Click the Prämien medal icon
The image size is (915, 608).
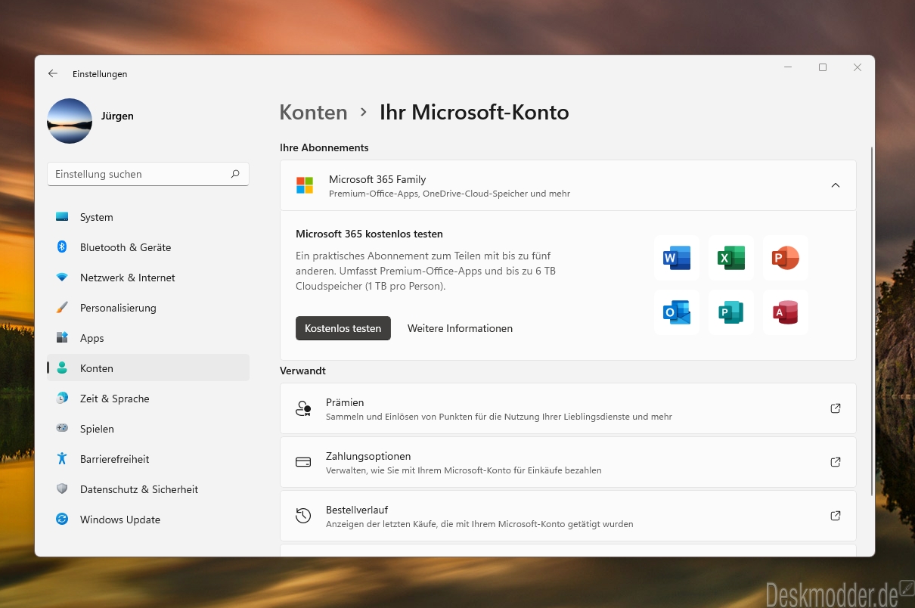tap(303, 408)
